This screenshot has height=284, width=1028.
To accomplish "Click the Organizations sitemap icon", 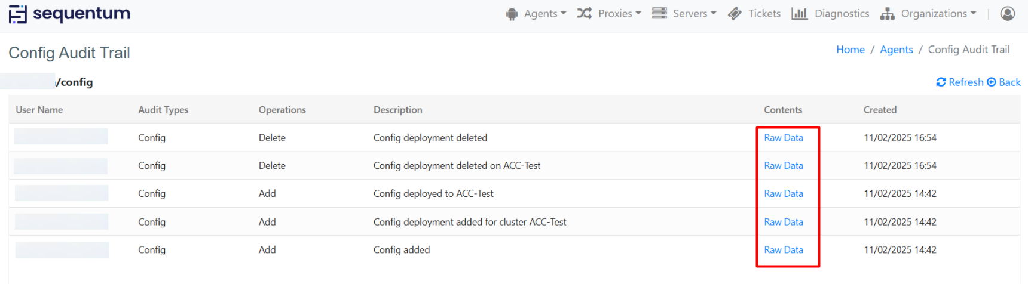I will (887, 14).
